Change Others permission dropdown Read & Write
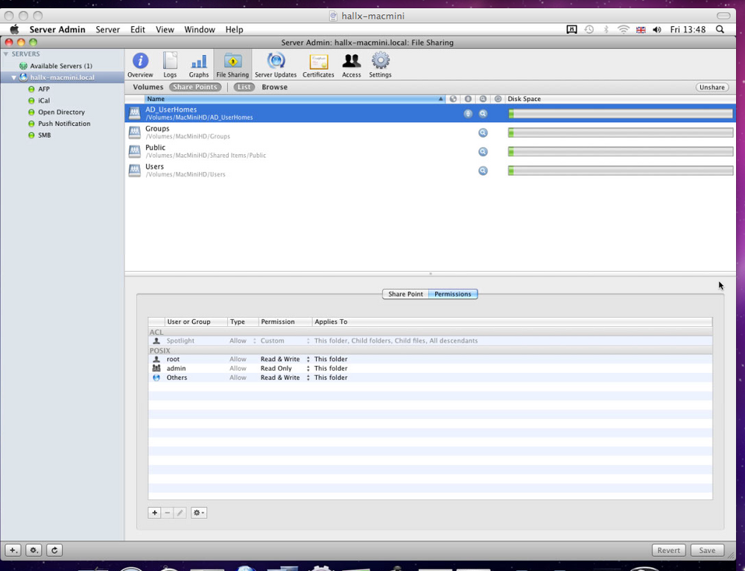745x571 pixels. (285, 378)
